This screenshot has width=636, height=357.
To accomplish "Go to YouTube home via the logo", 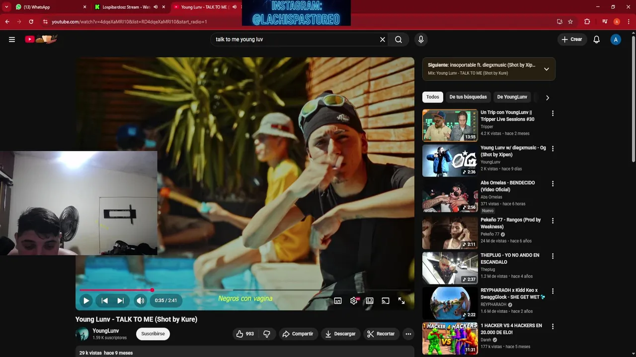I will 42,39.
